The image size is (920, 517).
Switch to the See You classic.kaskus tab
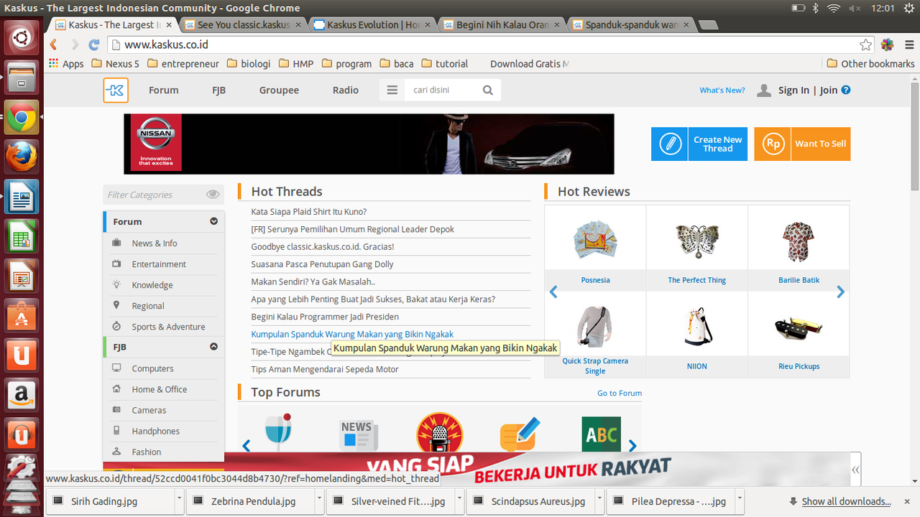[242, 24]
